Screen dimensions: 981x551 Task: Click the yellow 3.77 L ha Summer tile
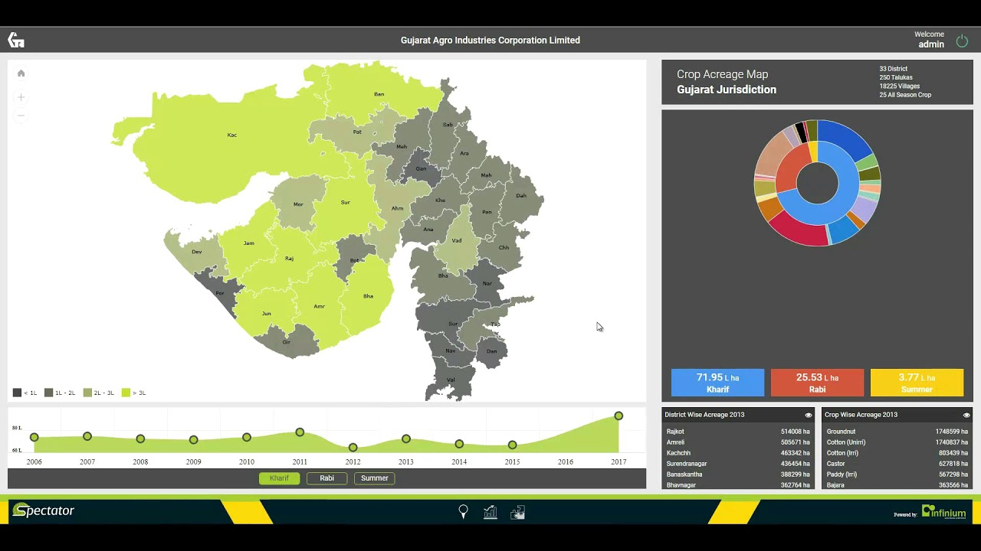[x=917, y=383]
